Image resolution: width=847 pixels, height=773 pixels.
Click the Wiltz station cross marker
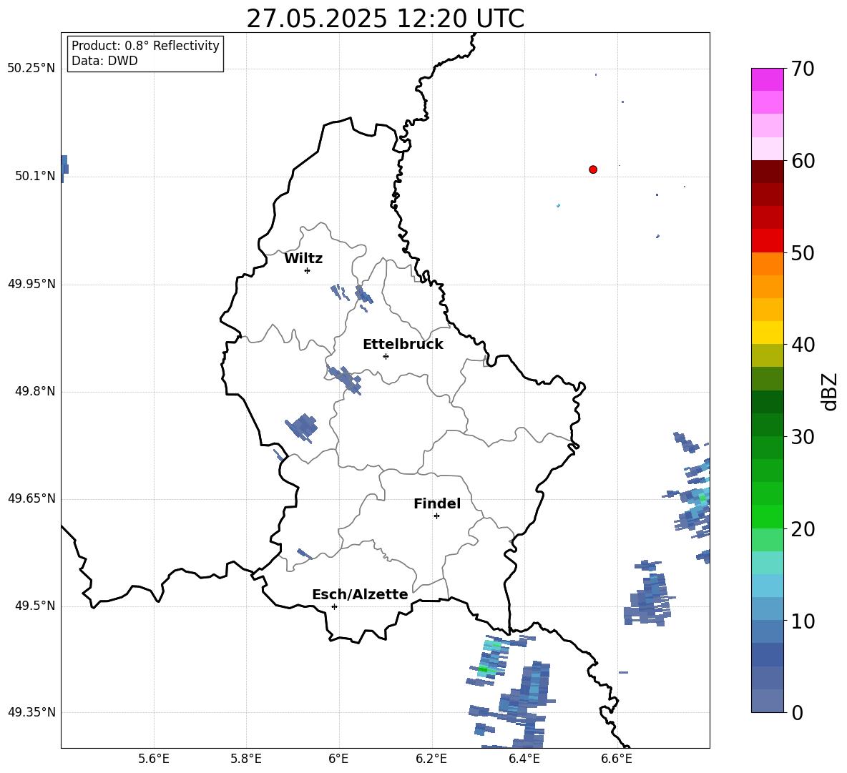308,270
